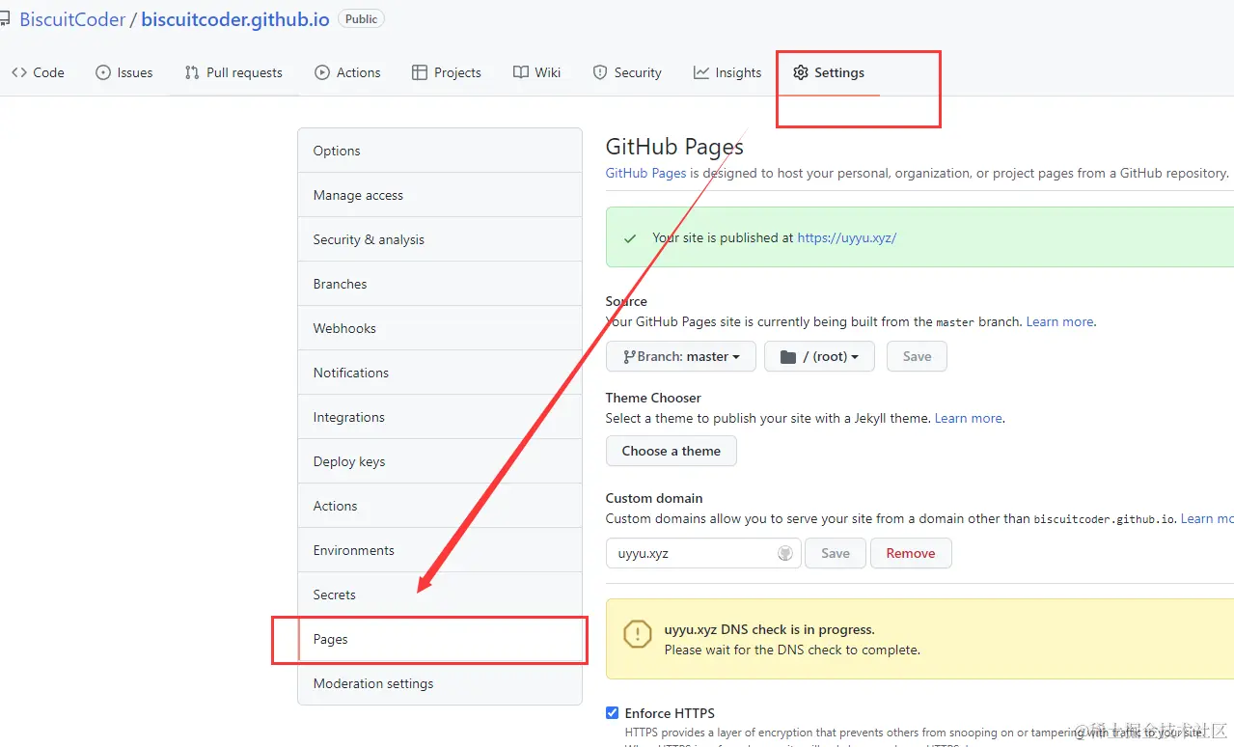Viewport: 1234px width, 747px height.
Task: Click Learn more in Custom domain section
Action: click(x=1207, y=518)
